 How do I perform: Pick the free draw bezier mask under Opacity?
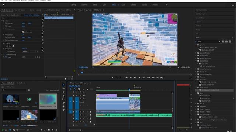(13, 46)
